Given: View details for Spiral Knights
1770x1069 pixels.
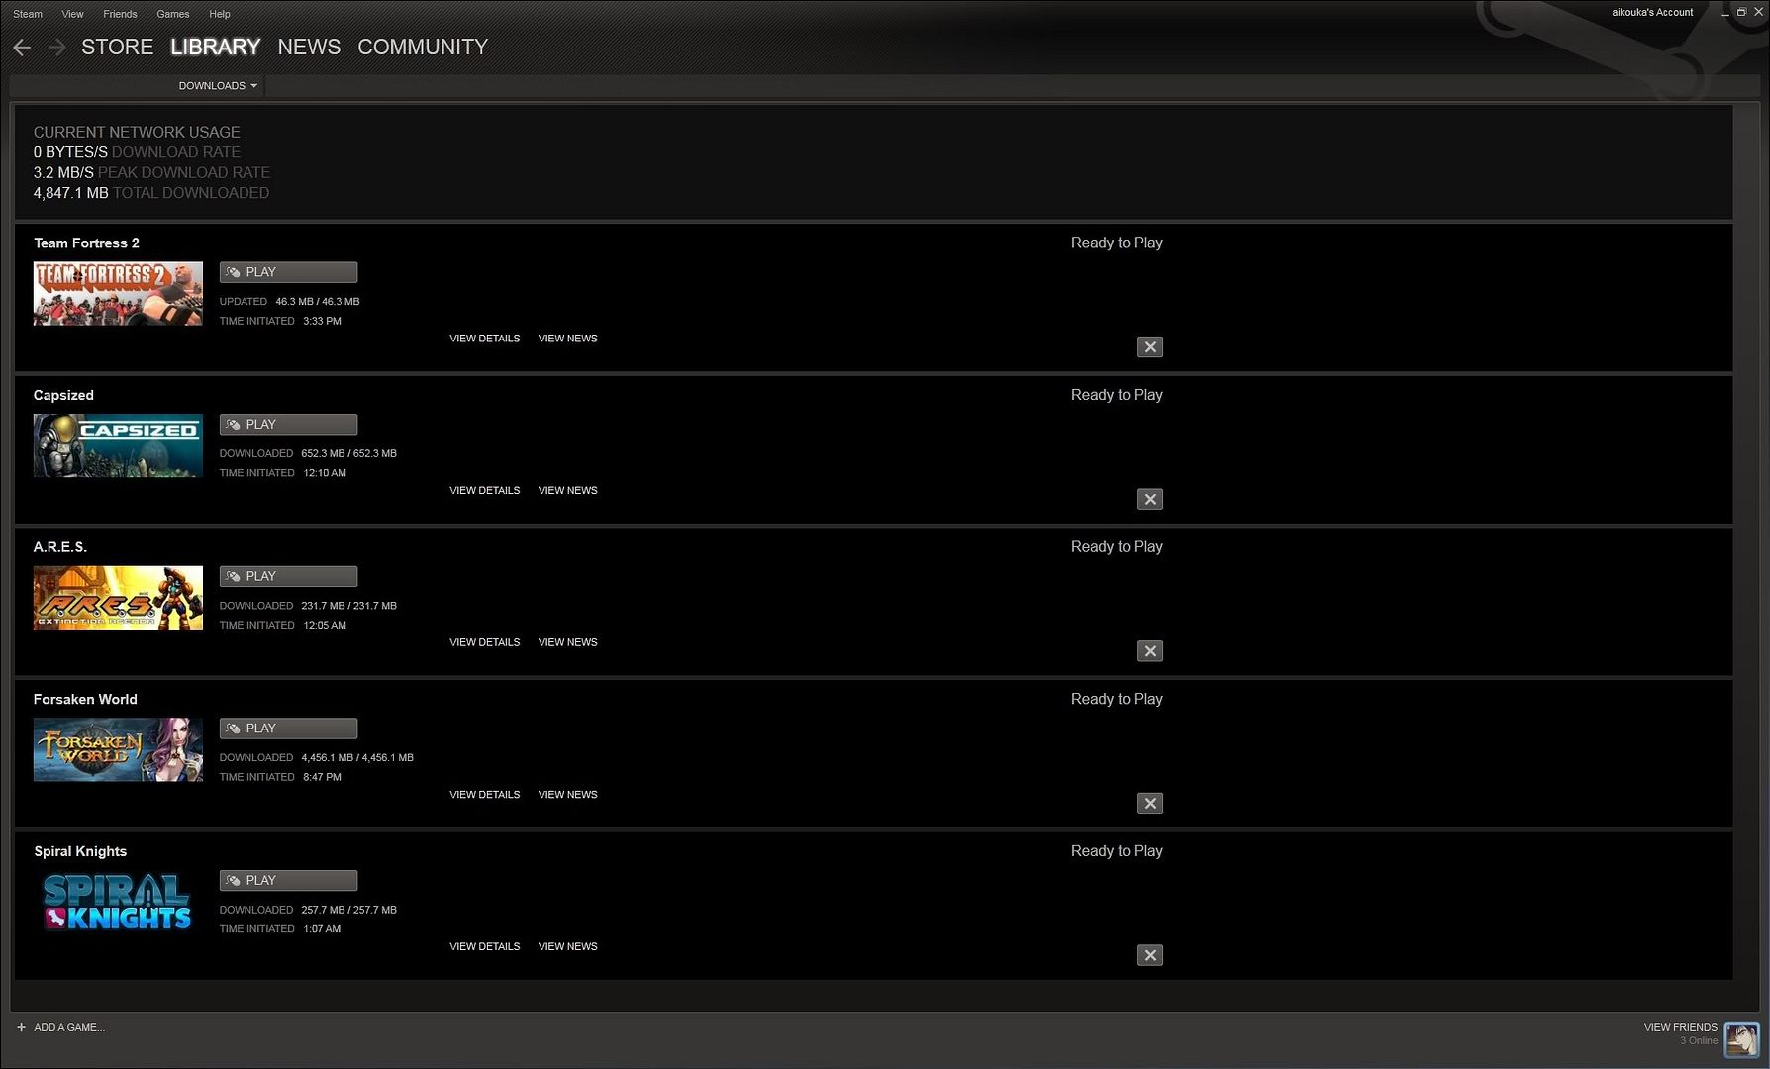Looking at the screenshot, I should [484, 947].
